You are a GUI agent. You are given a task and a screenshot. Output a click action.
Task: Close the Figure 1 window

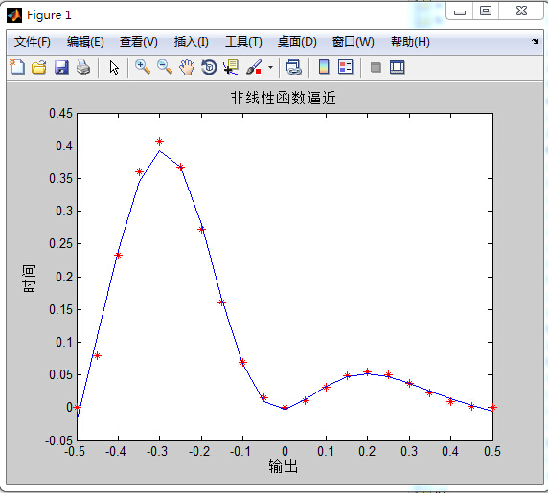(x=521, y=11)
